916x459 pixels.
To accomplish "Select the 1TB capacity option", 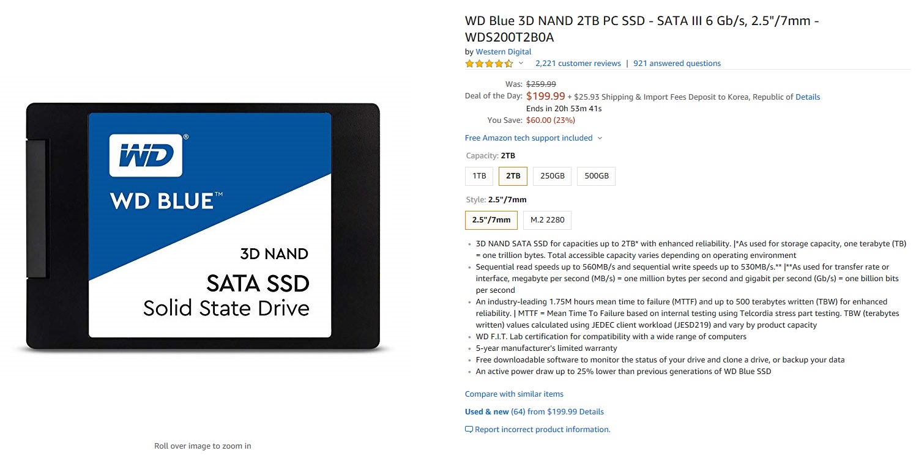I will [479, 177].
